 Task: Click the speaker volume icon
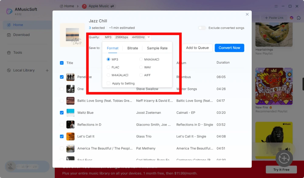pyautogui.click(x=288, y=149)
